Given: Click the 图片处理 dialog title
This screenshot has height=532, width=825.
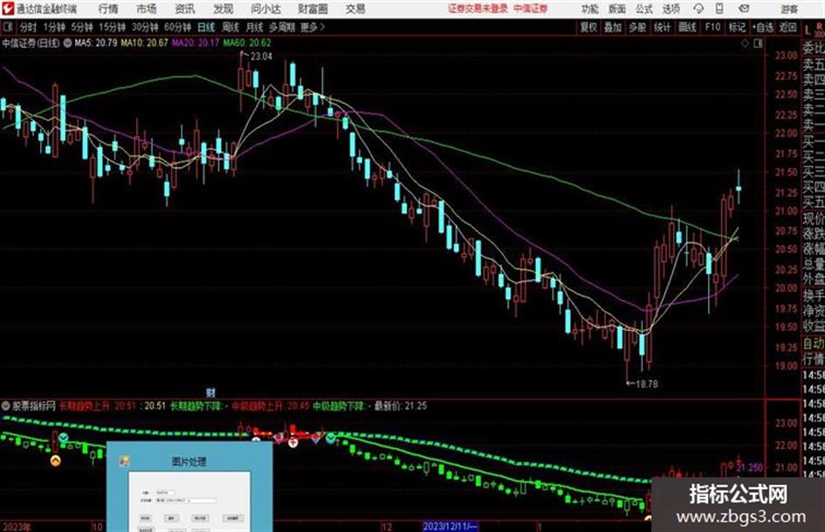Looking at the screenshot, I should tap(189, 462).
